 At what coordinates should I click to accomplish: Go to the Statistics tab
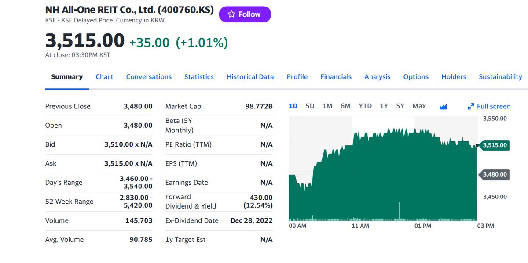point(199,77)
